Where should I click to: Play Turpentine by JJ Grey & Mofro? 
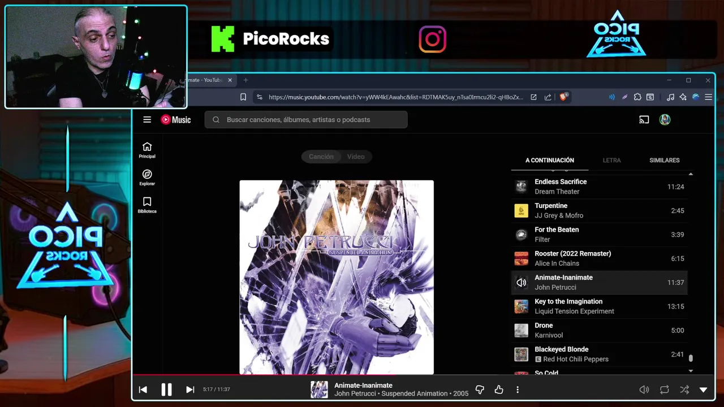(x=600, y=210)
